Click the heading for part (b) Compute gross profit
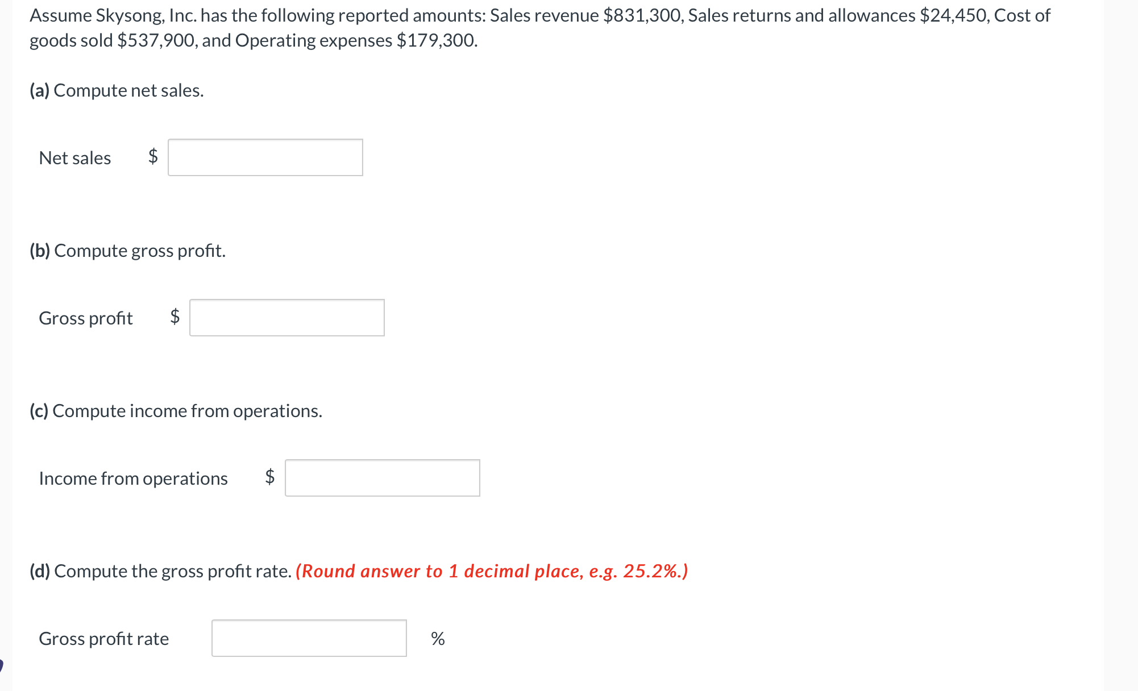 [127, 250]
